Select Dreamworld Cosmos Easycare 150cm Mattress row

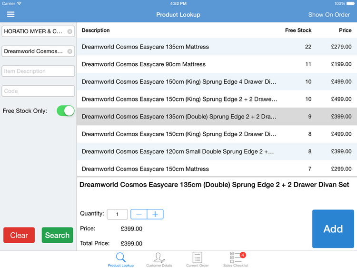217,169
